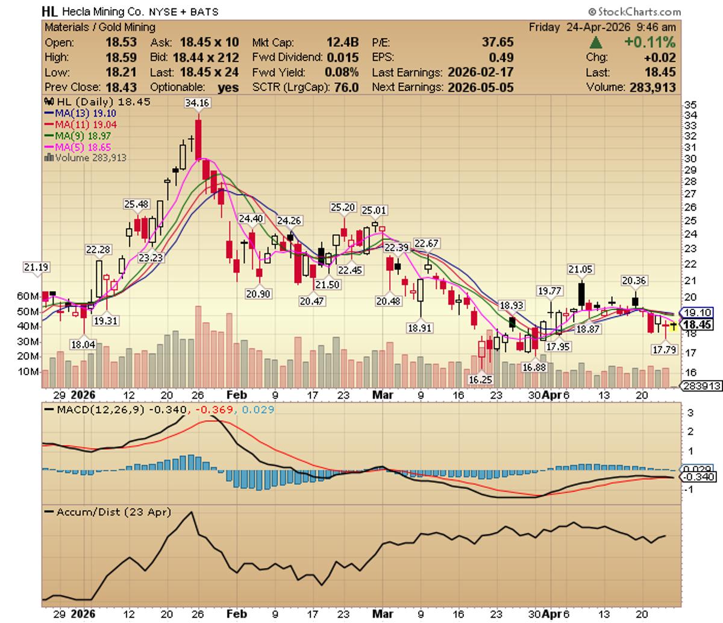Click the 18.45 current price axis tag
723x623 pixels.
pos(696,325)
